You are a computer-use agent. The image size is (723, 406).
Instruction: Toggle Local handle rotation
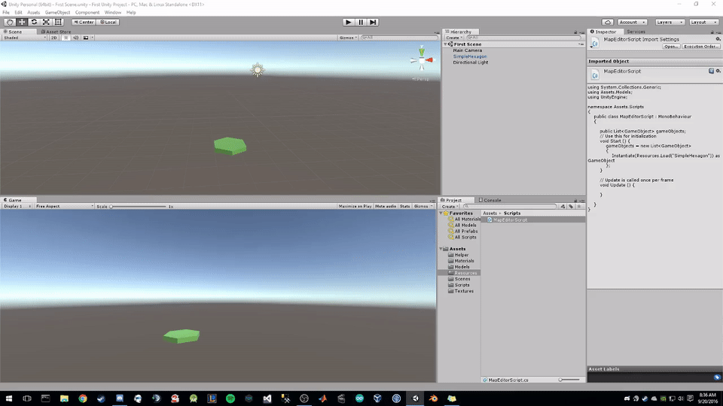click(108, 22)
